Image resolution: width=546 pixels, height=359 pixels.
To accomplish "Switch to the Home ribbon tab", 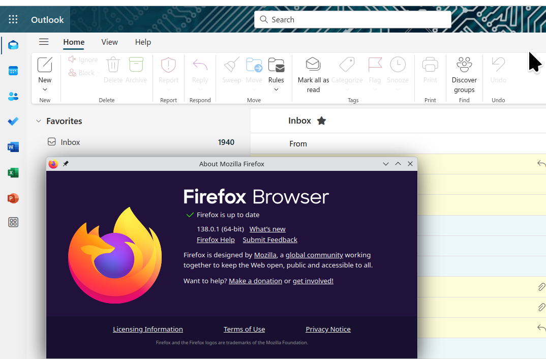I will click(x=74, y=42).
